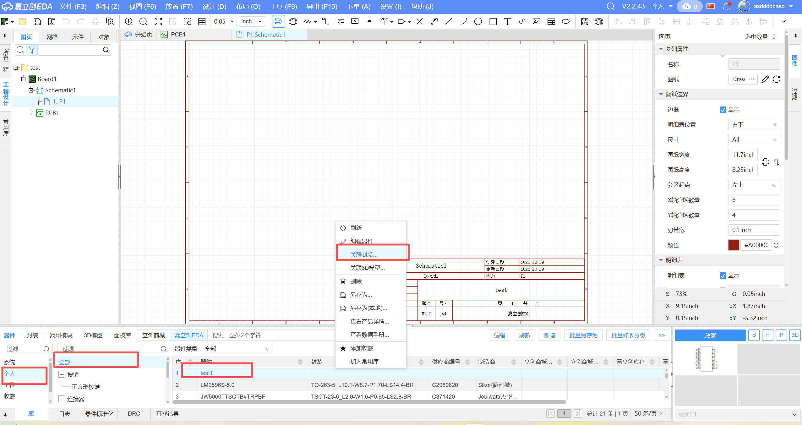Select the Text tool icon
The width and height of the screenshot is (802, 425).
[507, 21]
